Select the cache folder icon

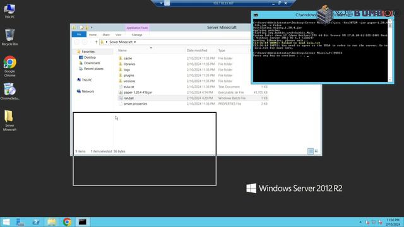121,59
